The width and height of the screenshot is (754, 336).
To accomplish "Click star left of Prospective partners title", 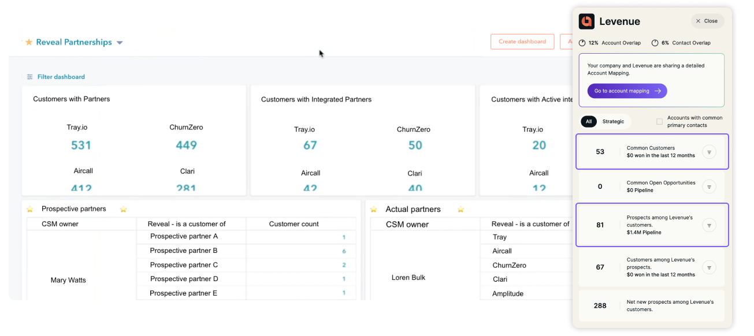I will [x=30, y=209].
